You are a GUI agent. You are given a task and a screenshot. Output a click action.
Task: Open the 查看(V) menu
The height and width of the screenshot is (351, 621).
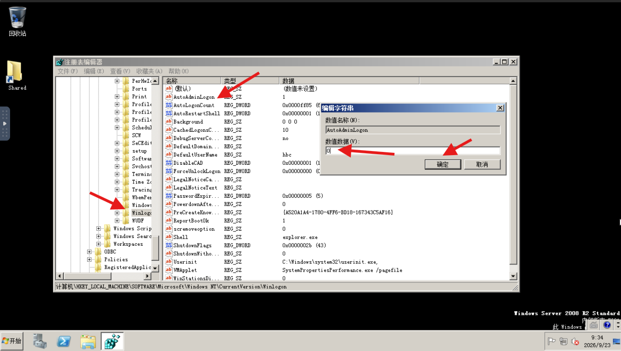(120, 71)
